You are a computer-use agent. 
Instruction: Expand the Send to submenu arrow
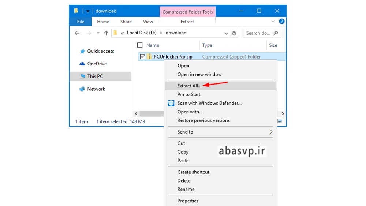tap(271, 132)
